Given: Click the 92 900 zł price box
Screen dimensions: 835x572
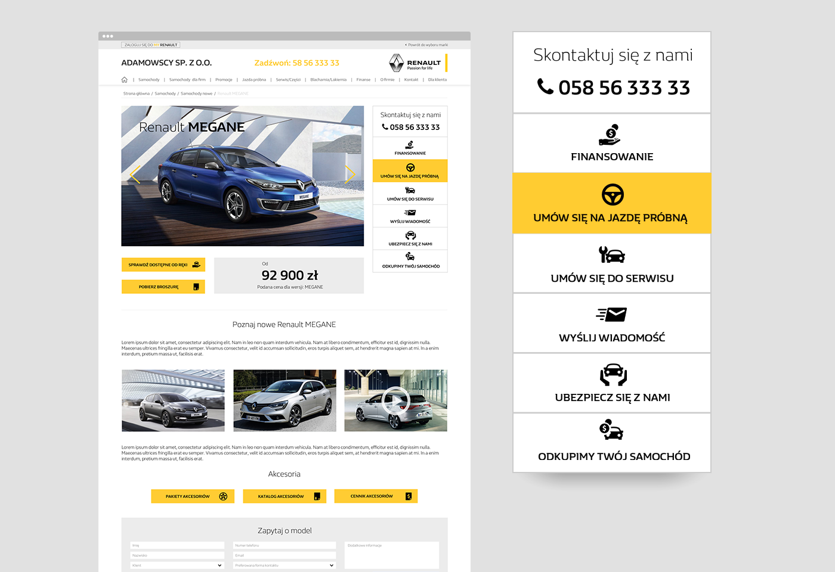Looking at the screenshot, I should tap(289, 275).
